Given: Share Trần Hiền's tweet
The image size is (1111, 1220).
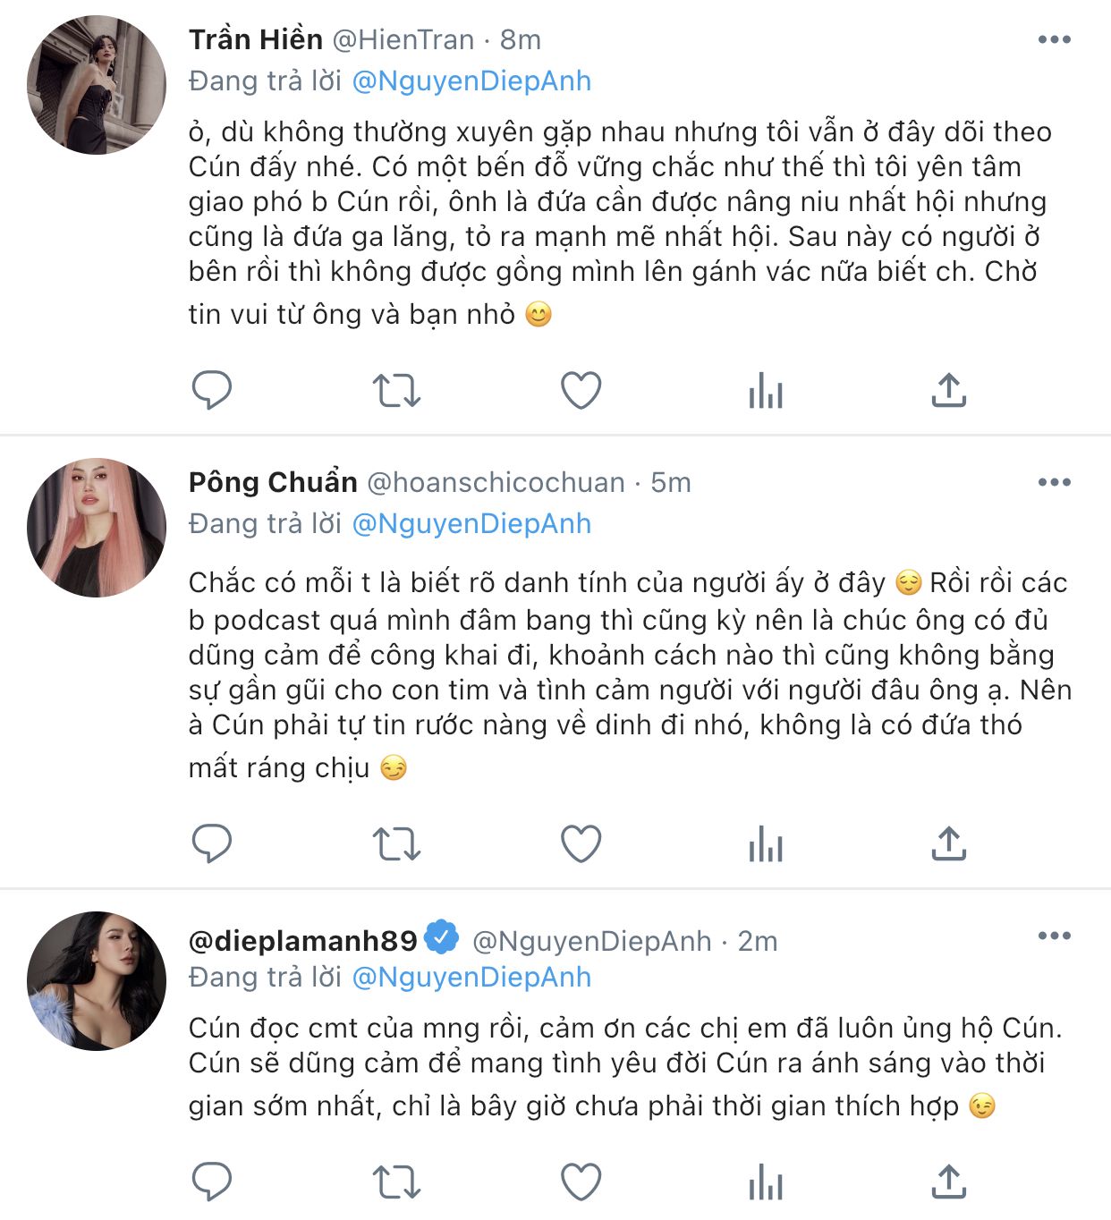Looking at the screenshot, I should pos(949,391).
